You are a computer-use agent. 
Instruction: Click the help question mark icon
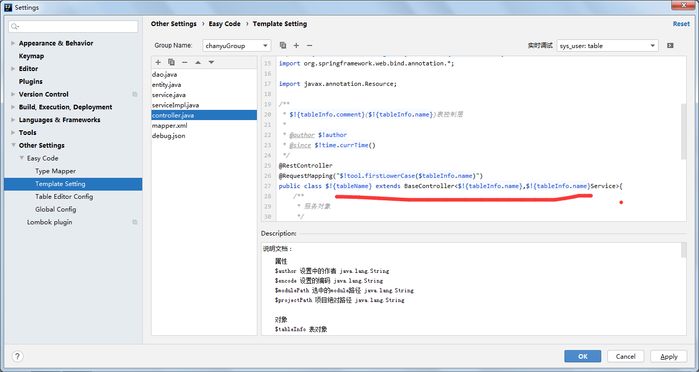point(17,356)
